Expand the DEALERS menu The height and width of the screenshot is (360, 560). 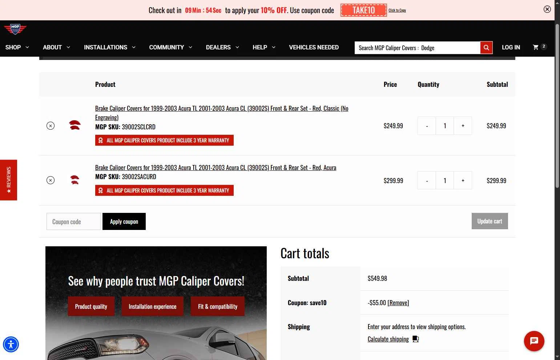[222, 47]
